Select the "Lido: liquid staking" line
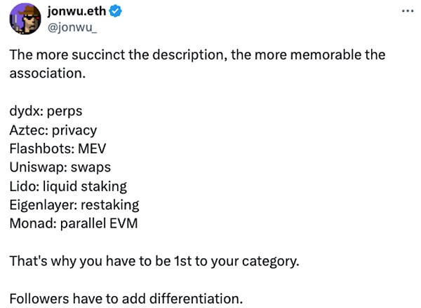The width and height of the screenshot is (421, 308). pyautogui.click(x=68, y=186)
